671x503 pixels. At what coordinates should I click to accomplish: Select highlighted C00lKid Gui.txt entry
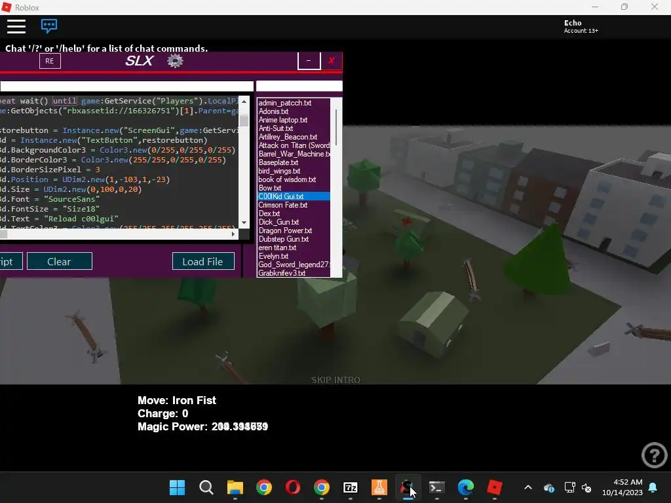294,196
